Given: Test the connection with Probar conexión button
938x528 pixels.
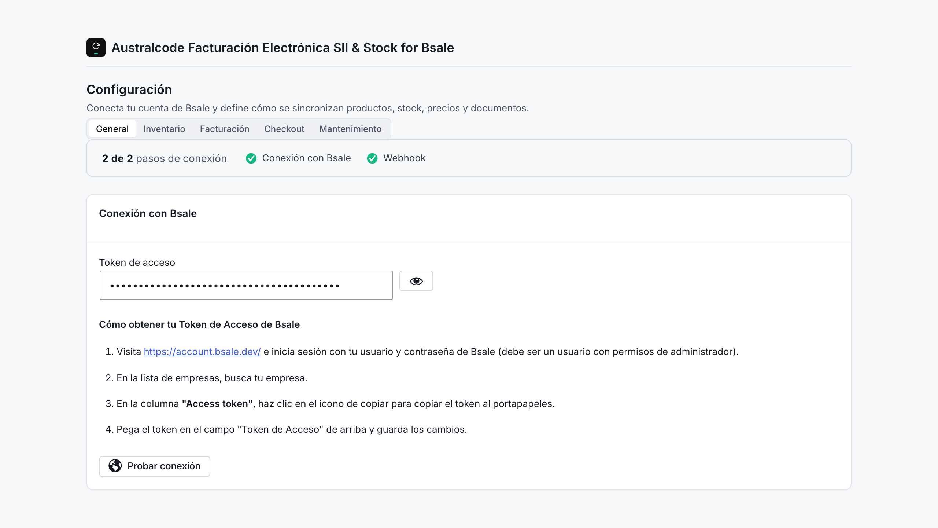Looking at the screenshot, I should (155, 466).
